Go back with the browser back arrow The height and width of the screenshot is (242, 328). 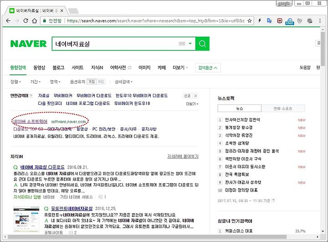(x=8, y=21)
